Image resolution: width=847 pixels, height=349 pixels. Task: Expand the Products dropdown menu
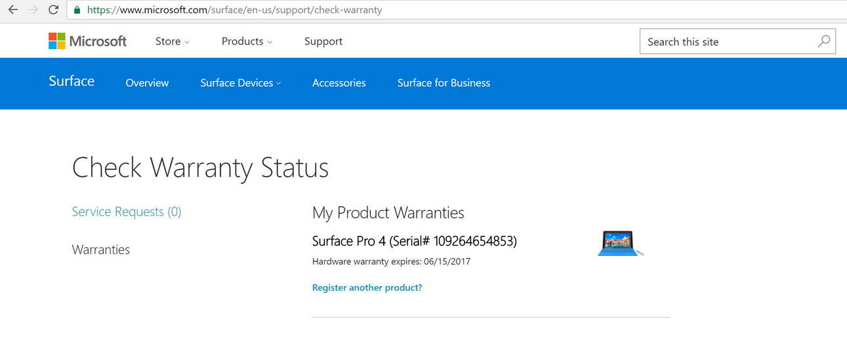point(247,41)
